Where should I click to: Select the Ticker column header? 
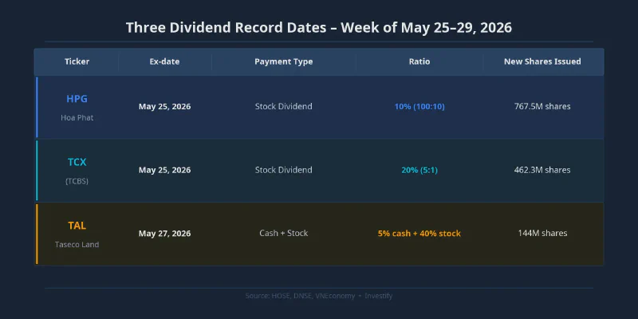pyautogui.click(x=77, y=62)
